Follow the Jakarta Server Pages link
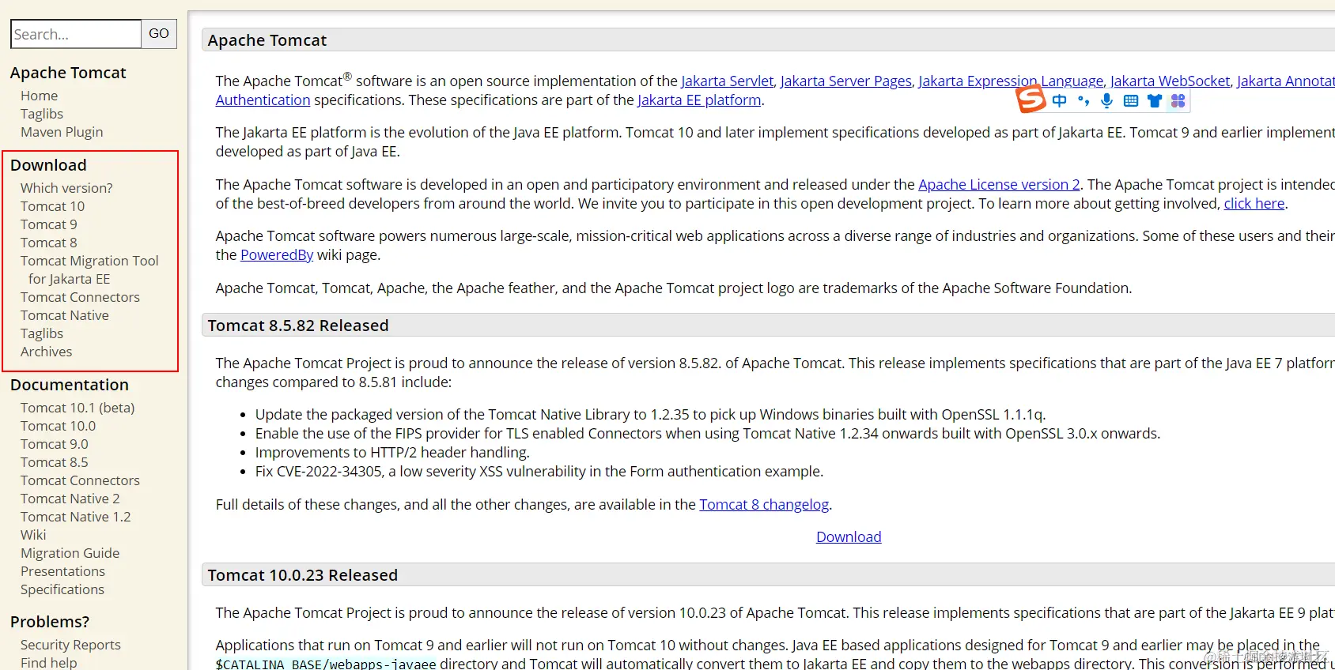 tap(845, 81)
